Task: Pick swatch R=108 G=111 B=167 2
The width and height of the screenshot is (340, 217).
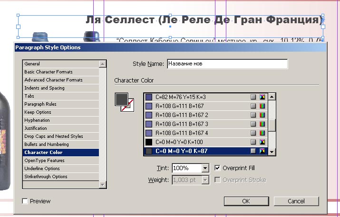Action: click(x=206, y=115)
